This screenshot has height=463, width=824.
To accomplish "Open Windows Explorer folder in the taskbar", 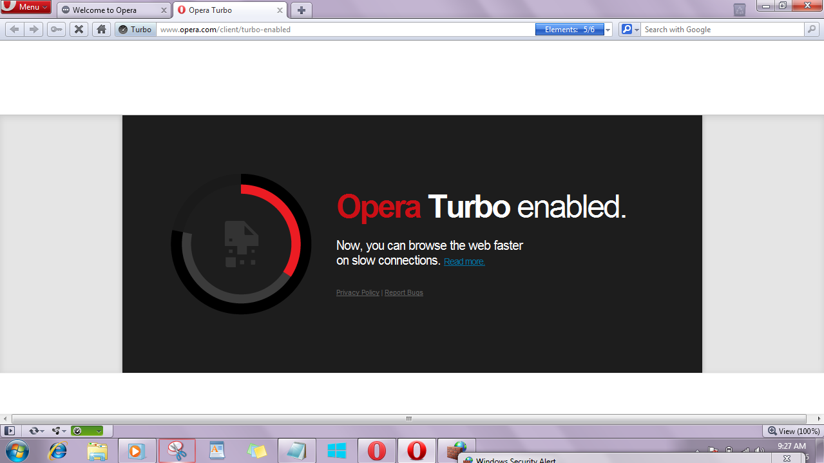I will click(x=97, y=451).
